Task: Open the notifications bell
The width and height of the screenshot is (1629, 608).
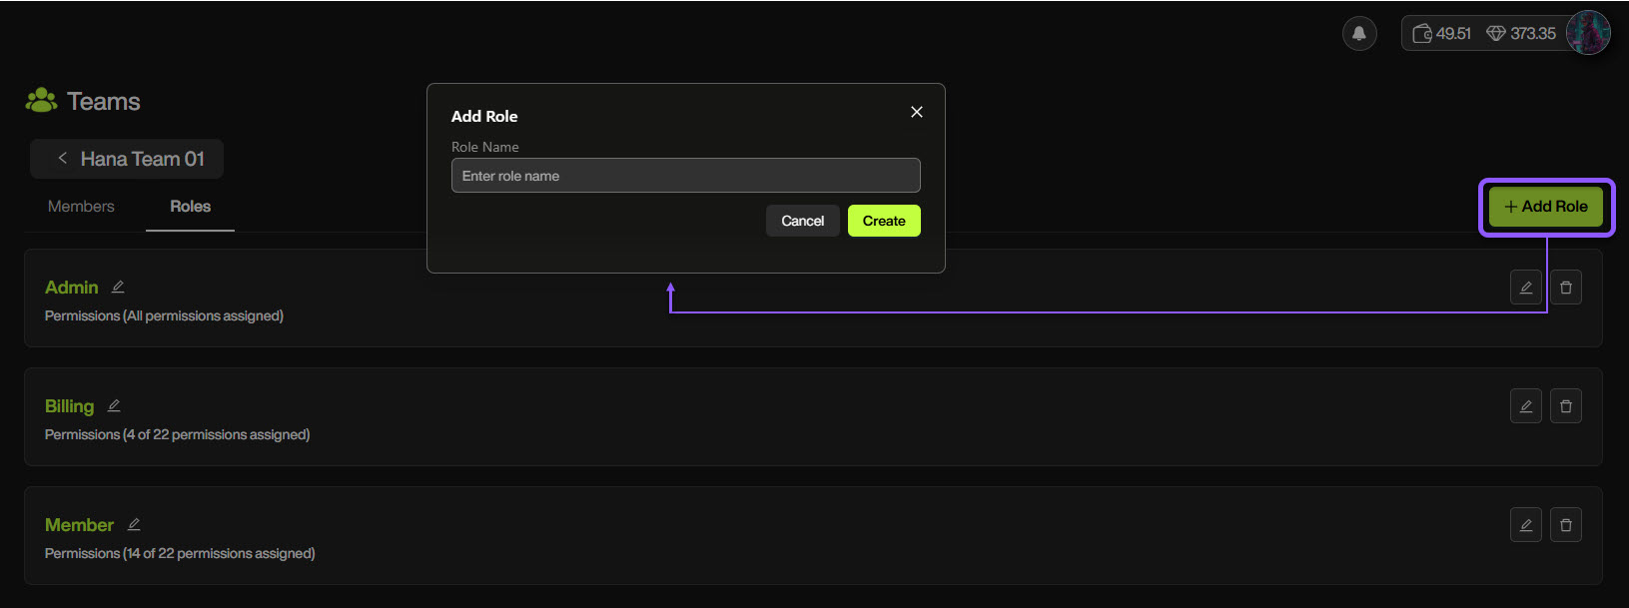Action: tap(1358, 34)
